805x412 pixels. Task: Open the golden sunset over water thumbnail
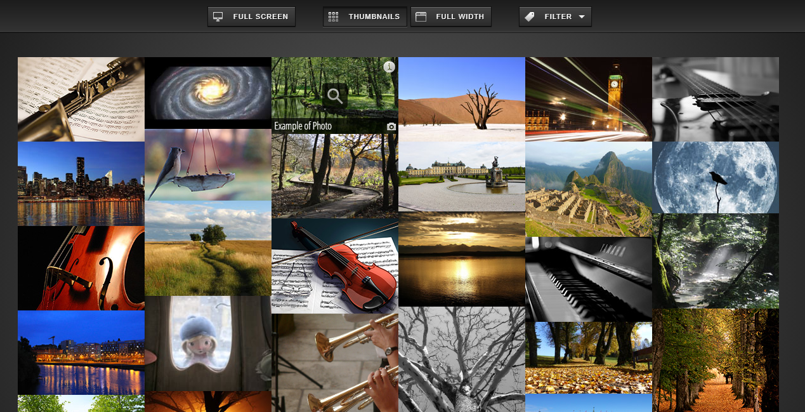462,259
